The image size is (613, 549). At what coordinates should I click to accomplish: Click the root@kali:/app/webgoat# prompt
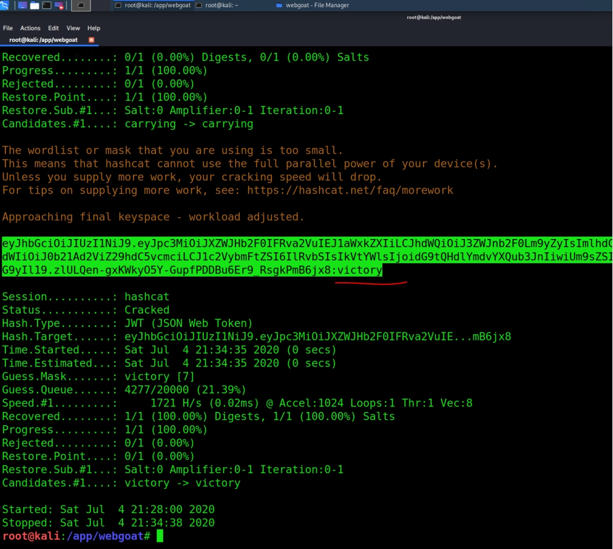coord(76,536)
